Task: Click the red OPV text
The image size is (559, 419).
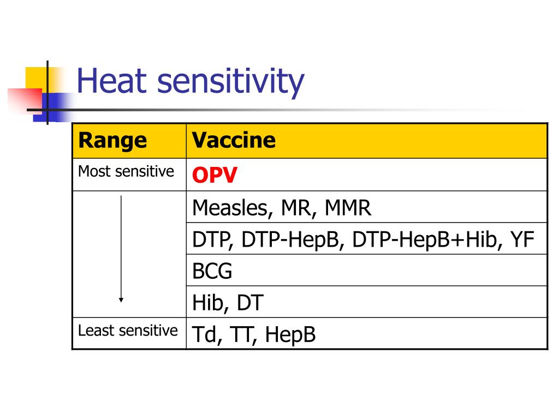Action: click(215, 175)
